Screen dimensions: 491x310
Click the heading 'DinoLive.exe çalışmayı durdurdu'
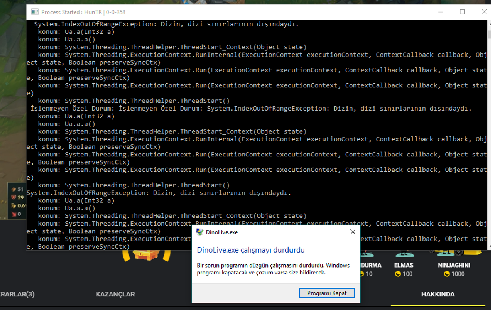point(251,250)
